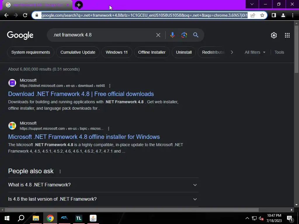Close the current Google search tab
This screenshot has height=224, width=299.
(x=68, y=5)
